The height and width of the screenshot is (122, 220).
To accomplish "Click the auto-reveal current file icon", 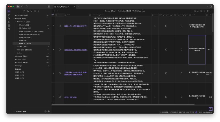I will (35, 11).
